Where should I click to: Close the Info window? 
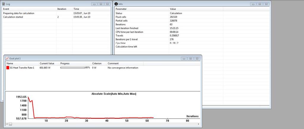(266, 4)
